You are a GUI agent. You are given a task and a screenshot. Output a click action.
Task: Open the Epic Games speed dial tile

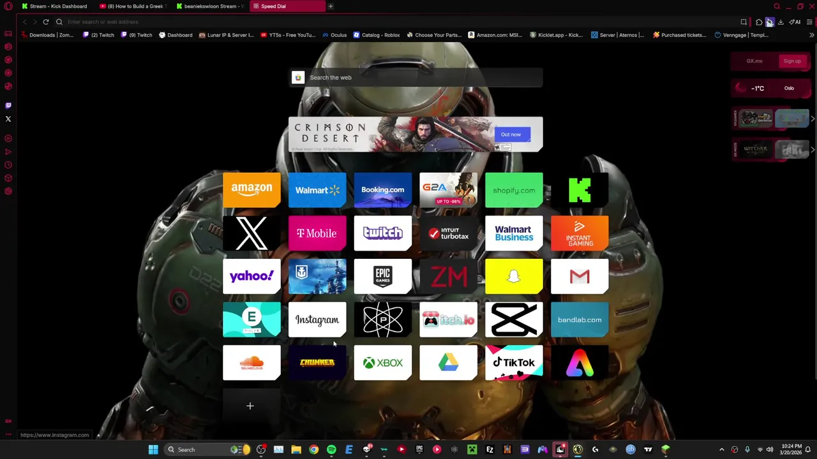pyautogui.click(x=383, y=276)
